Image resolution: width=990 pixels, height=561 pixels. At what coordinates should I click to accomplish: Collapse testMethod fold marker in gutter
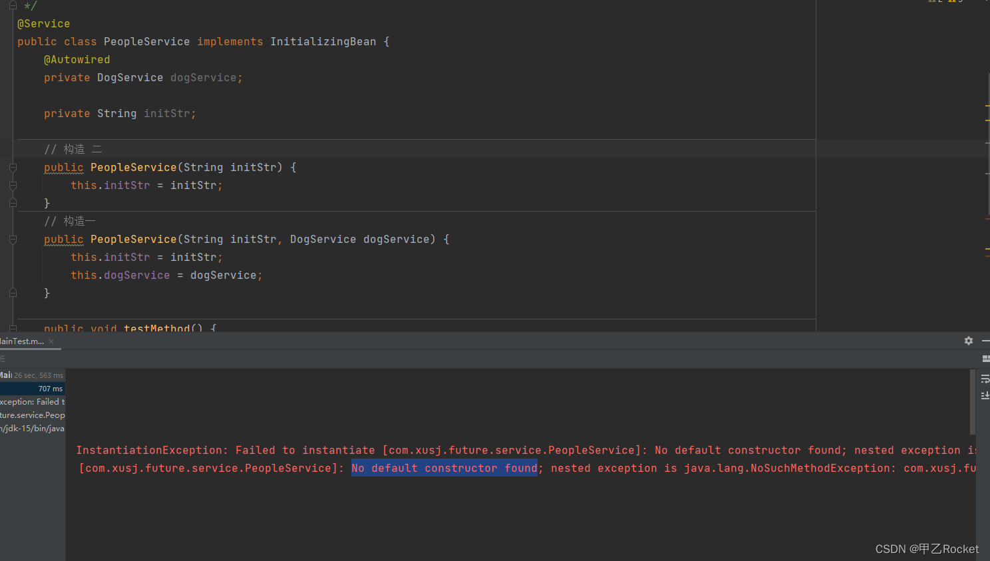(x=13, y=328)
